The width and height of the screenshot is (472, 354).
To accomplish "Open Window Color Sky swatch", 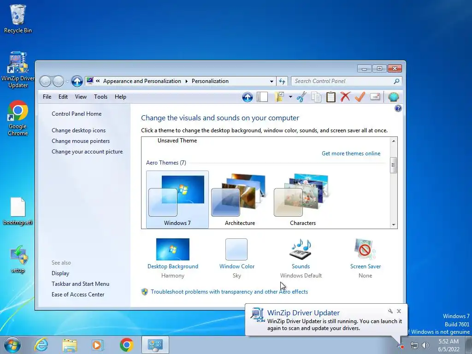I will [x=236, y=249].
